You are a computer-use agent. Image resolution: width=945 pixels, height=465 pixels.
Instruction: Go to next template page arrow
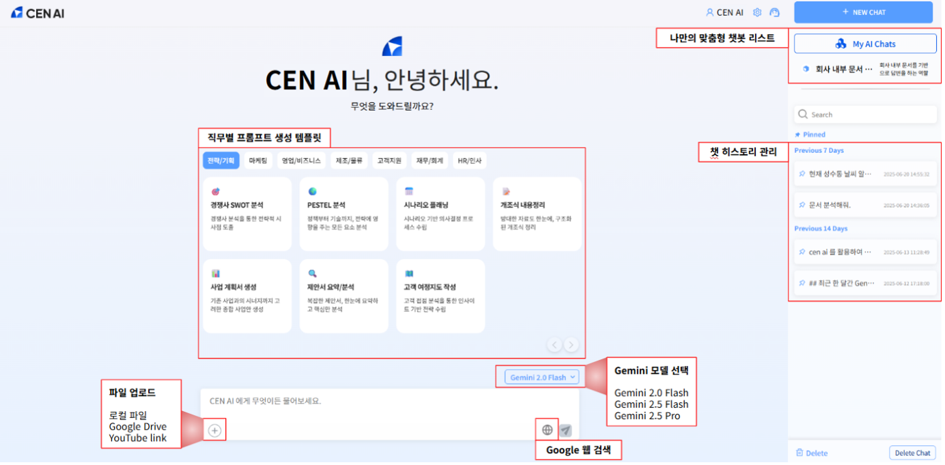click(572, 345)
